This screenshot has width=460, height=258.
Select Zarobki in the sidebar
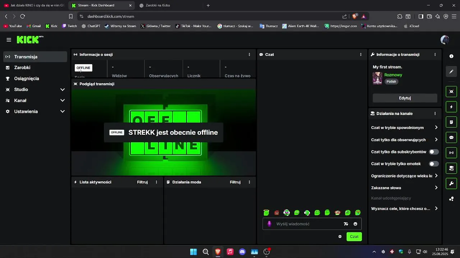coord(36,68)
